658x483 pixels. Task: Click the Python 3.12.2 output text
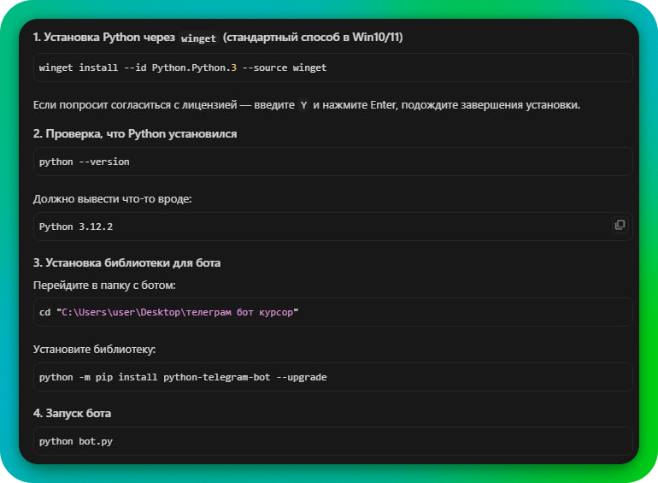coord(74,227)
